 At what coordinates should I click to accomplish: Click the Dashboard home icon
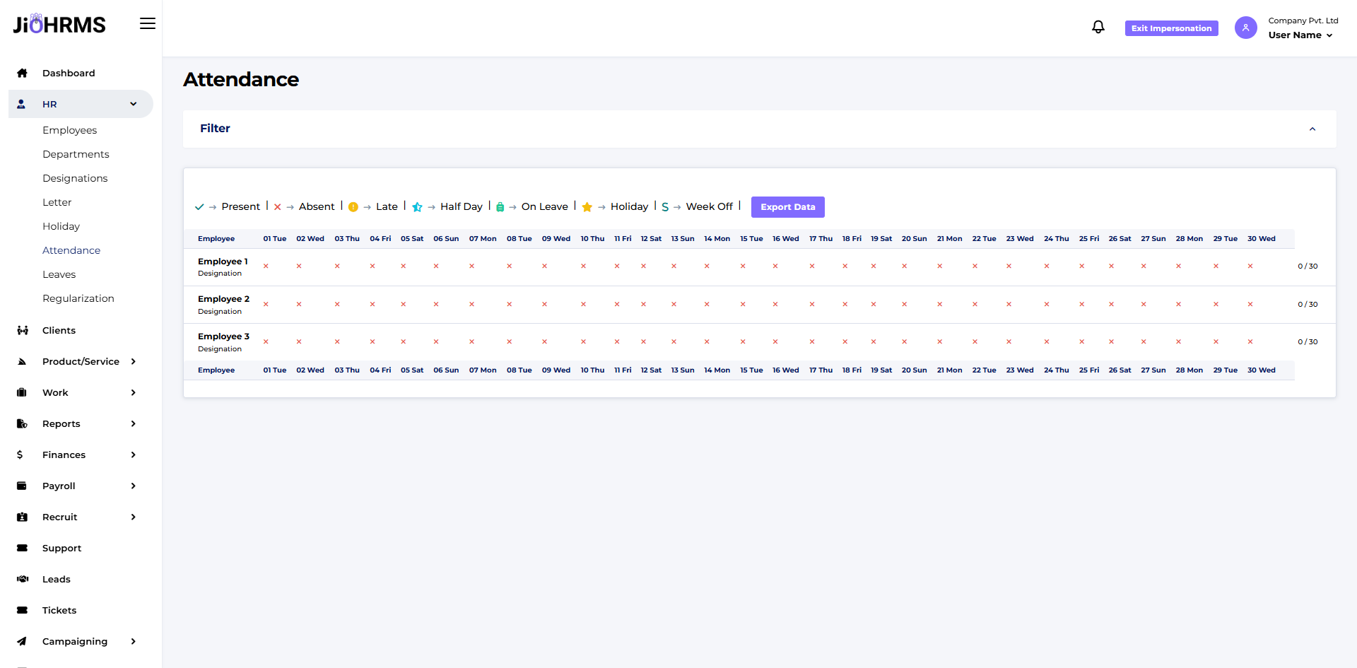click(x=22, y=73)
